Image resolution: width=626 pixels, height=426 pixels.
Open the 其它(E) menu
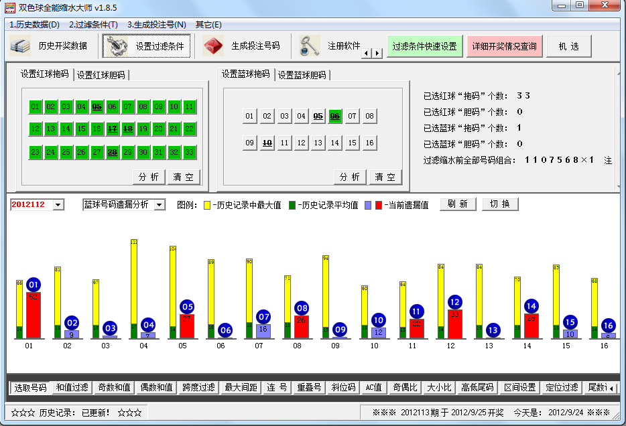[208, 25]
